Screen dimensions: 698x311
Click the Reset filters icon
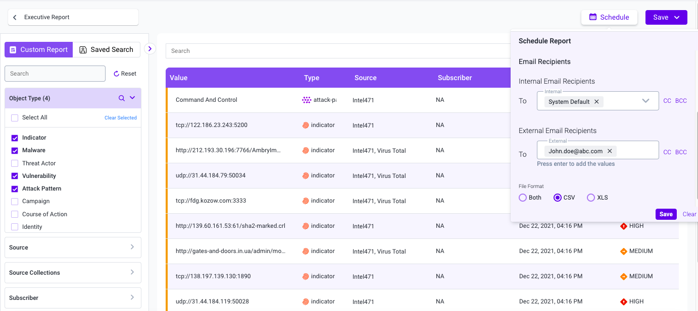(116, 74)
